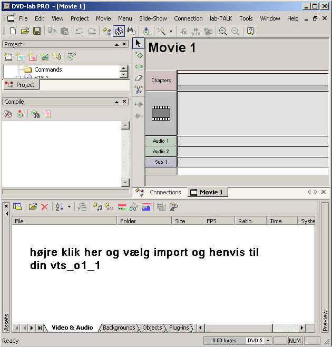Click the Connections diagram toolbar icon
Screen dimensions: 332x347
click(x=107, y=31)
